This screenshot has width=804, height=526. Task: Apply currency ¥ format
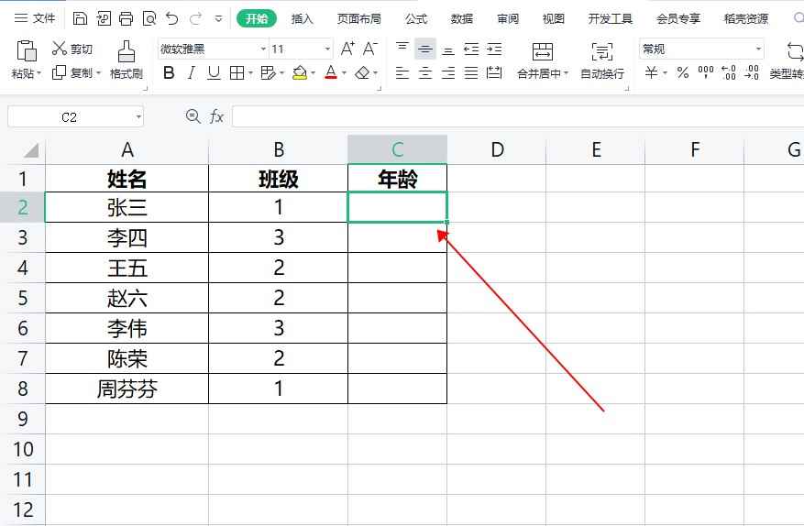coord(651,72)
